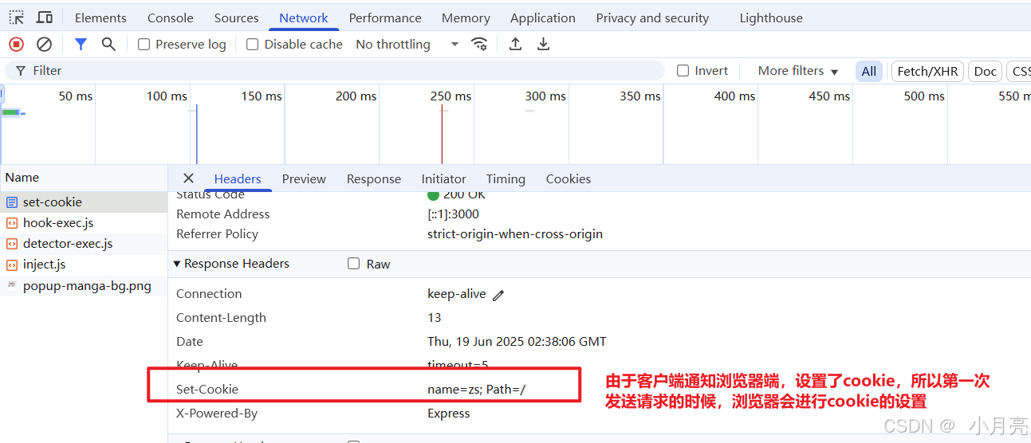Click the Name column header
Viewport: 1031px width, 443px height.
tap(84, 178)
